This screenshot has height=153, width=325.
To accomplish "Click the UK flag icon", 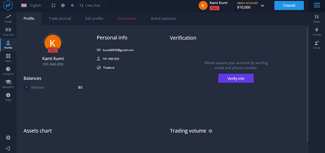I will tap(24, 6).
